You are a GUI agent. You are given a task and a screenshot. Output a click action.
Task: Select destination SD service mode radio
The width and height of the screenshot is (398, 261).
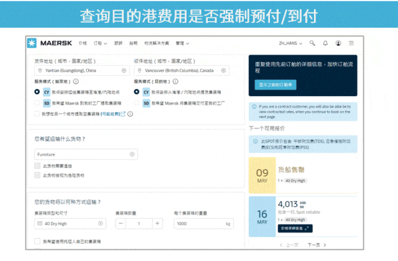click(137, 103)
